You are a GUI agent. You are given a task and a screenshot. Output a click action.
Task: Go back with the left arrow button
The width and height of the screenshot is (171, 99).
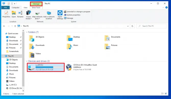[x=4, y=26]
